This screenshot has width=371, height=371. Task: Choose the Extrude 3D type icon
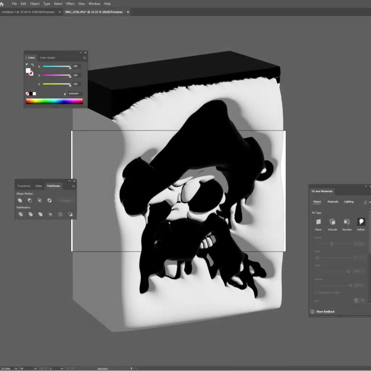pos(332,222)
